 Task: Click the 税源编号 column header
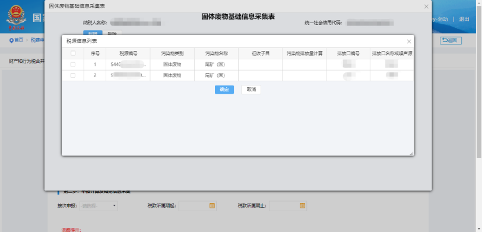click(128, 53)
